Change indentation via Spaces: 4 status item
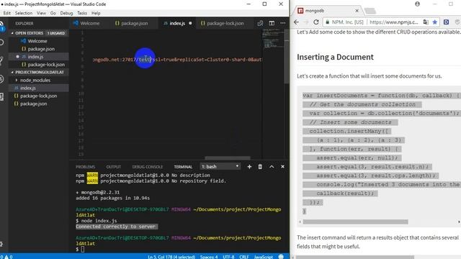This screenshot has width=461, height=259. [x=209, y=257]
